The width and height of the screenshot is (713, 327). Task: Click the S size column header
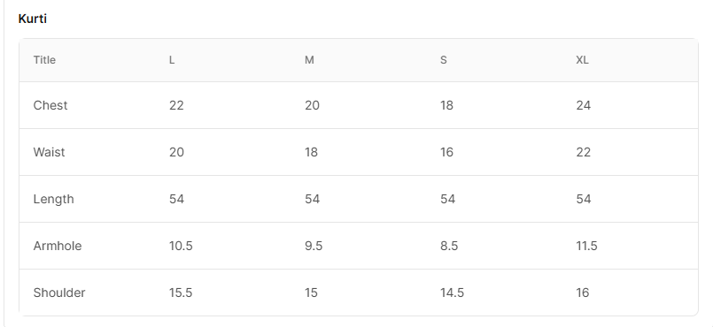click(x=444, y=60)
